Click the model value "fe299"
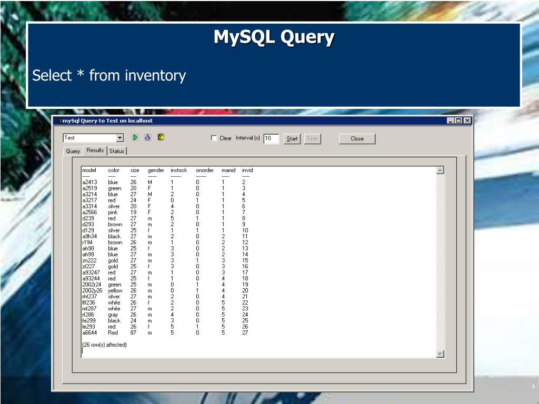 (x=88, y=320)
